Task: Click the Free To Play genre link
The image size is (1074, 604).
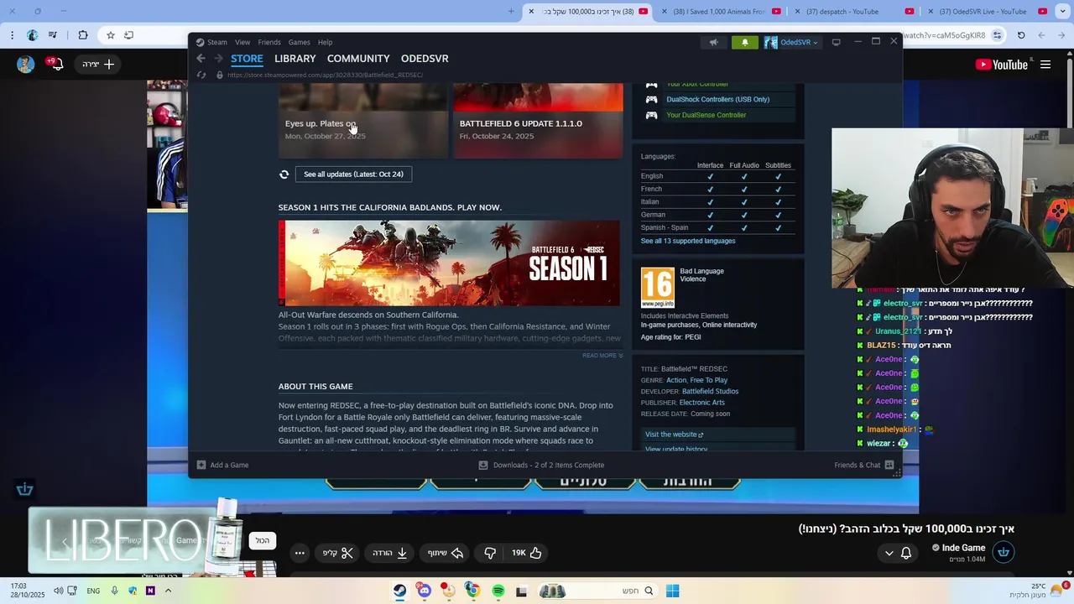Action: (708, 380)
